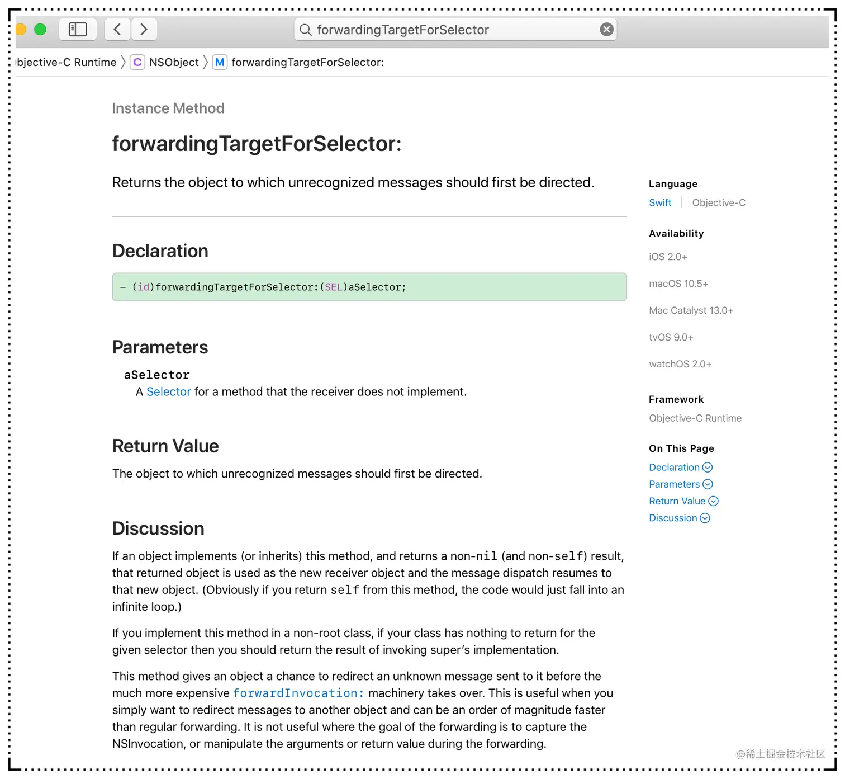
Task: Click the magnifying glass search icon
Action: [x=305, y=30]
